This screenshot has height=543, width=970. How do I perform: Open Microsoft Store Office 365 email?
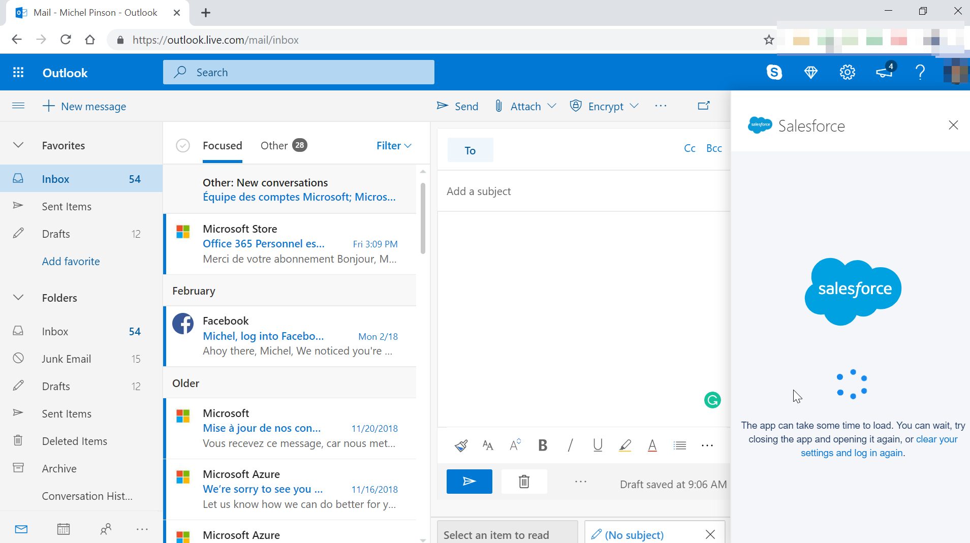click(x=291, y=244)
